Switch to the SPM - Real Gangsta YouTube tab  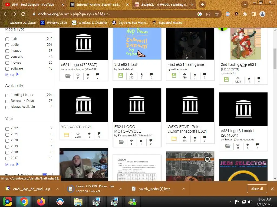34,5
